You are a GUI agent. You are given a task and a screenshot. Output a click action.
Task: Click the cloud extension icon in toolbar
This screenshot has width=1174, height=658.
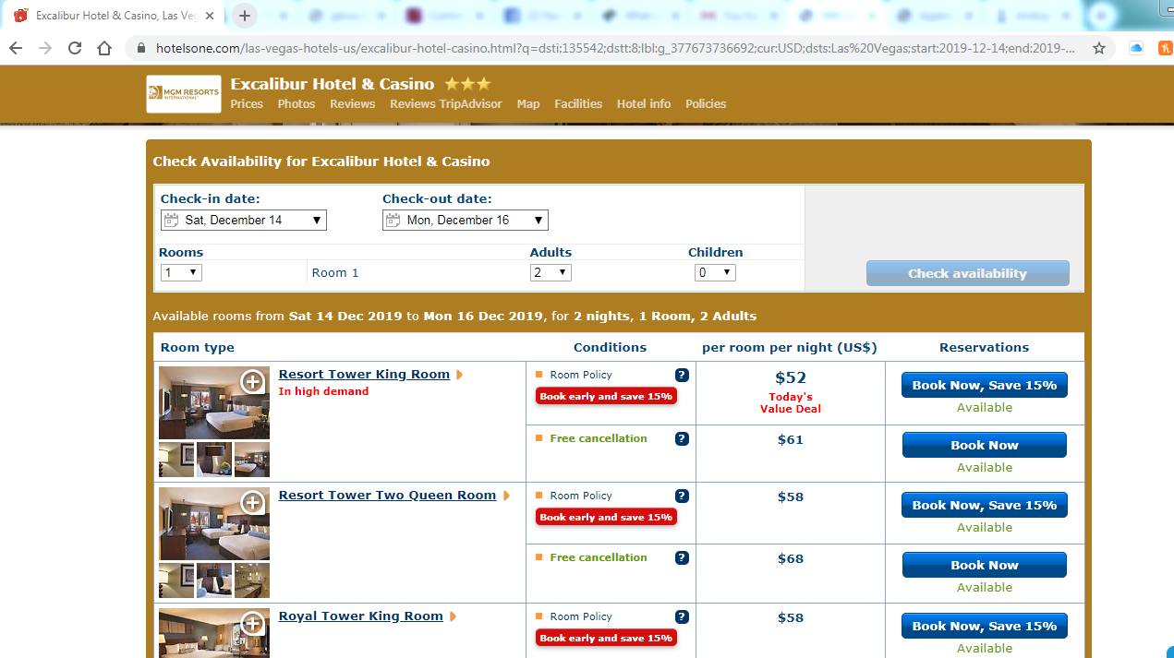pyautogui.click(x=1136, y=48)
